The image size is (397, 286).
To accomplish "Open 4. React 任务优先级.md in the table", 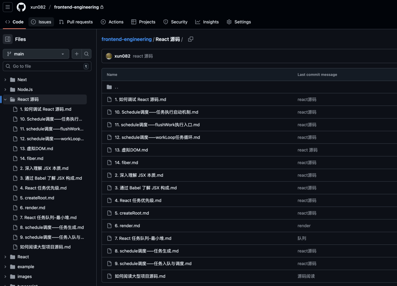I will coord(138,201).
